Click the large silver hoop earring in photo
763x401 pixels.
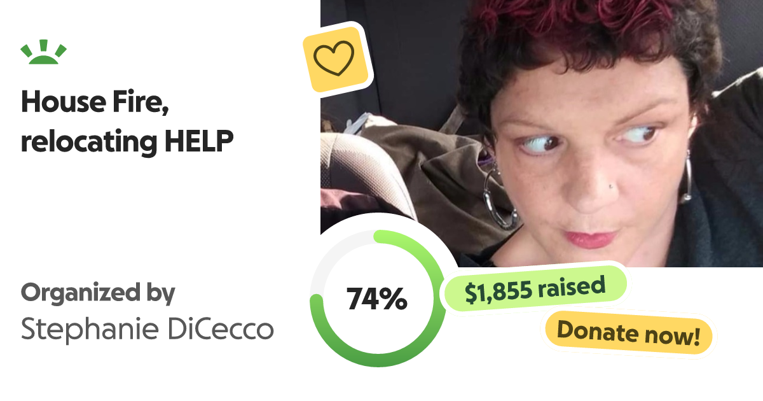pos(500,197)
